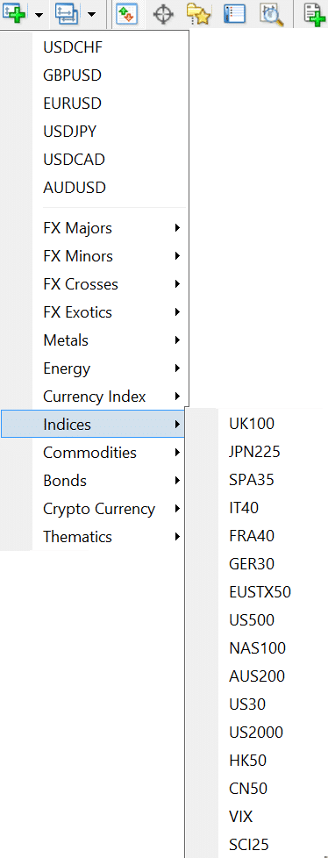Open the dropdown arrow beside New Chart
Viewport: 328px width, 858px height.
coord(39,14)
